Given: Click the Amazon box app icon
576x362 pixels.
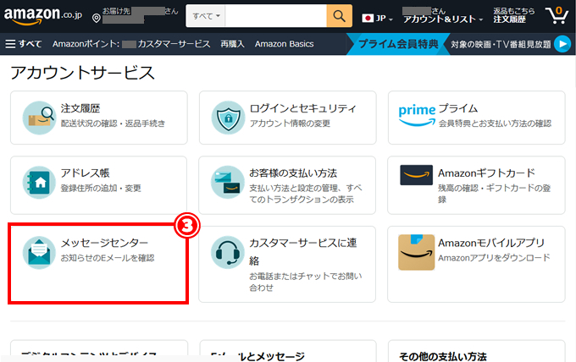Looking at the screenshot, I should (x=417, y=252).
